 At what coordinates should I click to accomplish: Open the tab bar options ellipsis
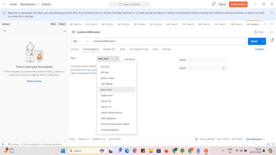point(272,24)
